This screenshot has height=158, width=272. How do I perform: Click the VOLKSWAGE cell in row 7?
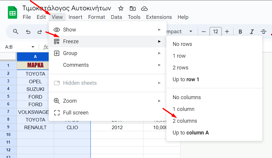33,112
